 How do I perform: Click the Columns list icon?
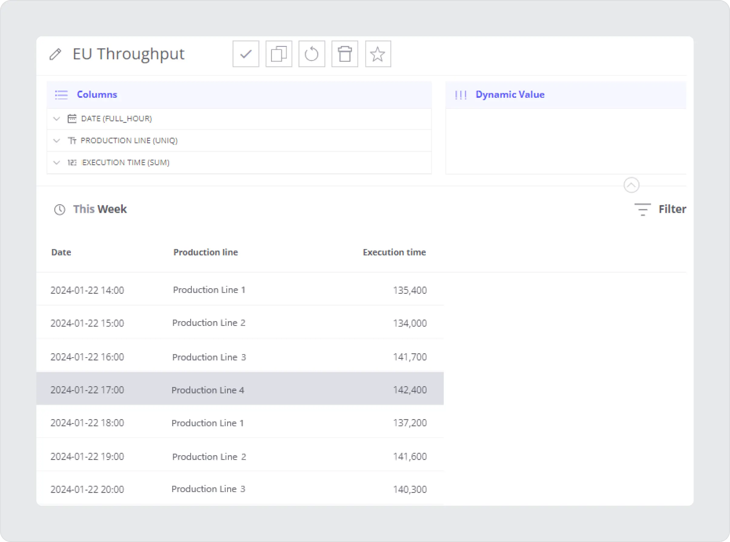[x=62, y=95]
